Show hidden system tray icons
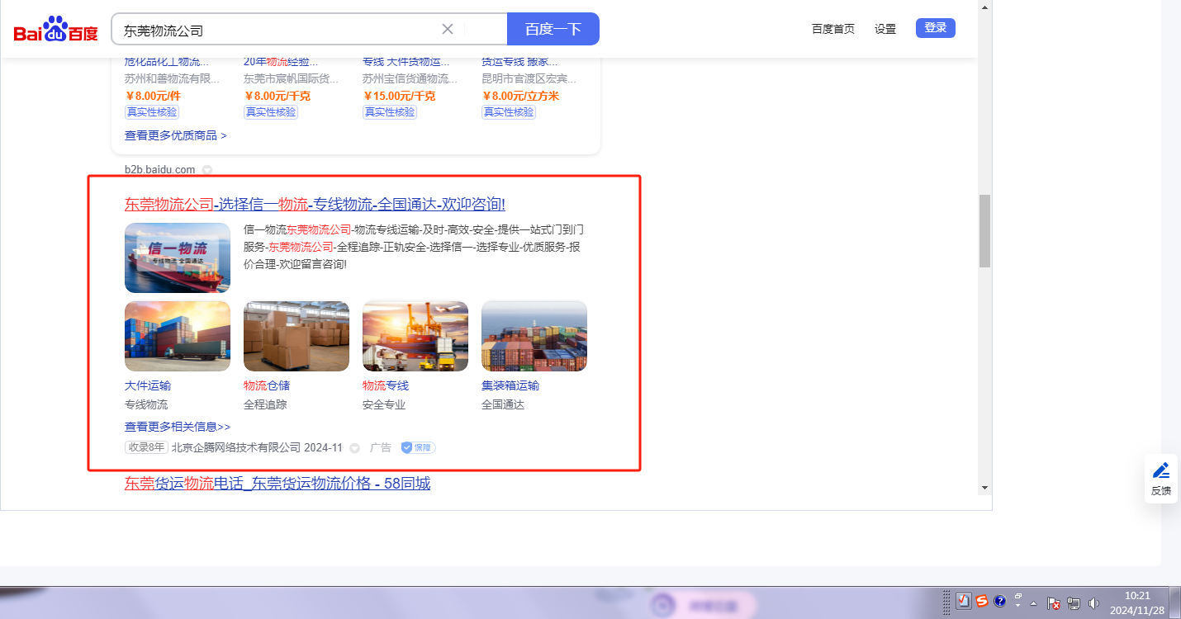 [x=1033, y=603]
